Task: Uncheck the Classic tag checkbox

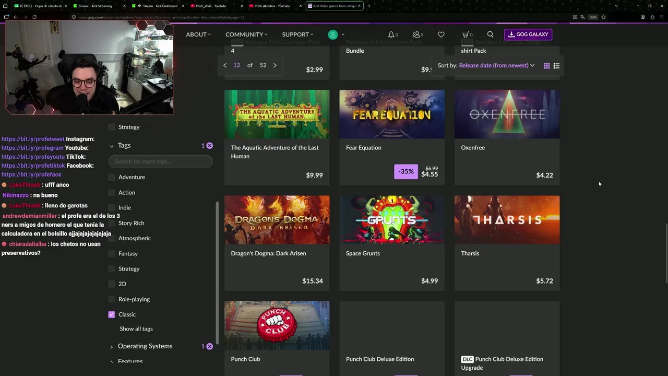Action: (111, 314)
